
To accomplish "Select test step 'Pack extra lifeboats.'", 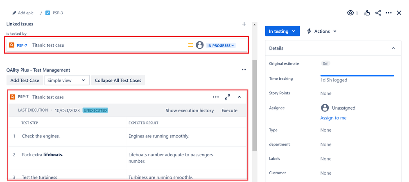I will (x=43, y=155).
